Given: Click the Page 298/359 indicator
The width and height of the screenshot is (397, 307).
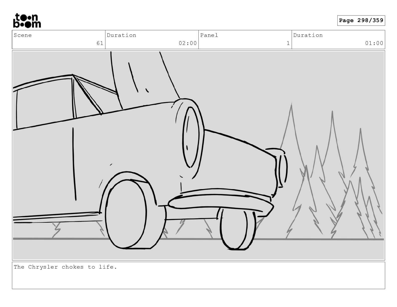Looking at the screenshot, I should point(361,21).
